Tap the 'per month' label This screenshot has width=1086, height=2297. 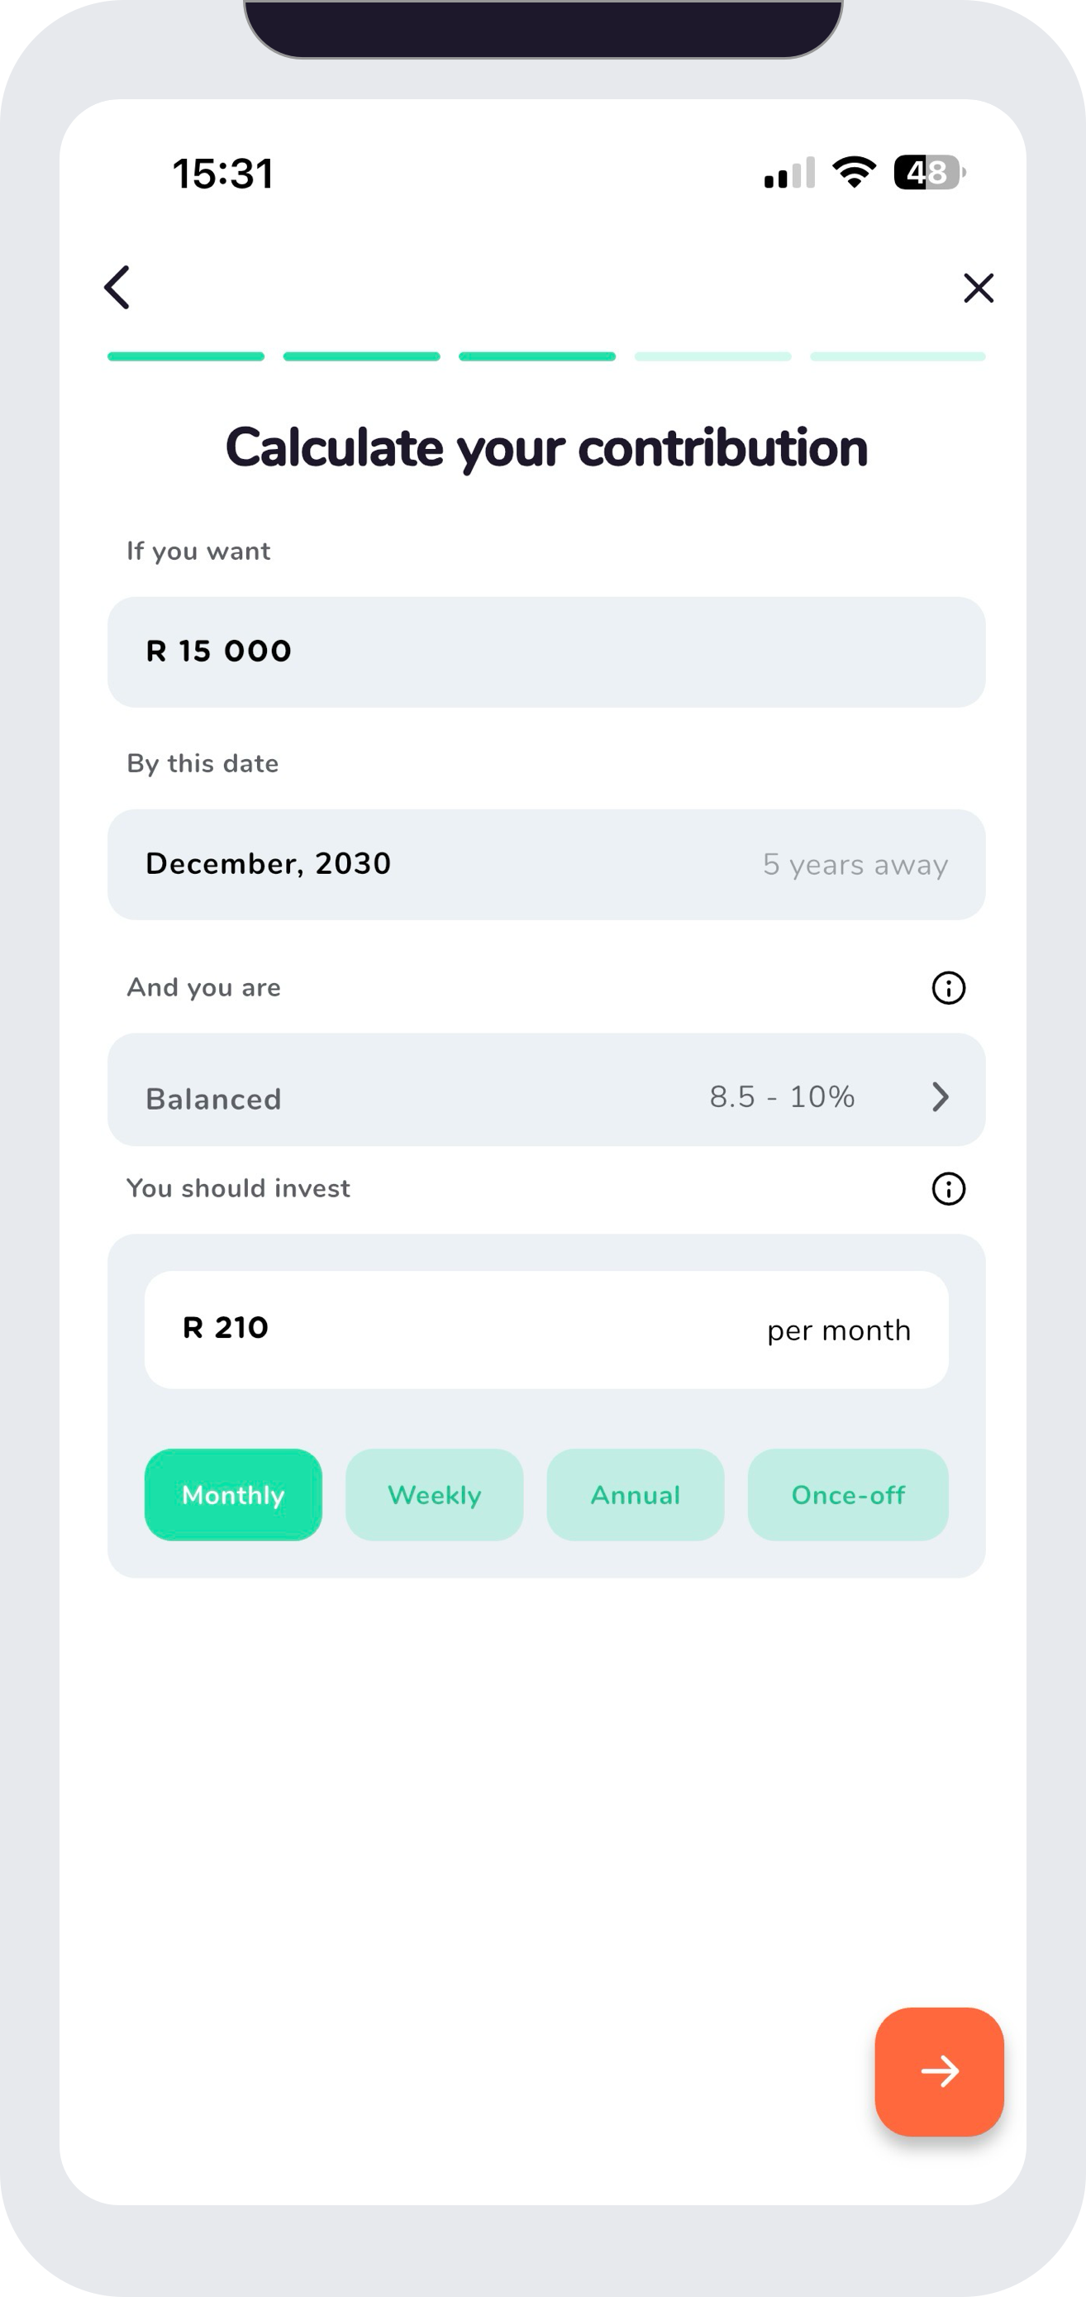(x=837, y=1329)
